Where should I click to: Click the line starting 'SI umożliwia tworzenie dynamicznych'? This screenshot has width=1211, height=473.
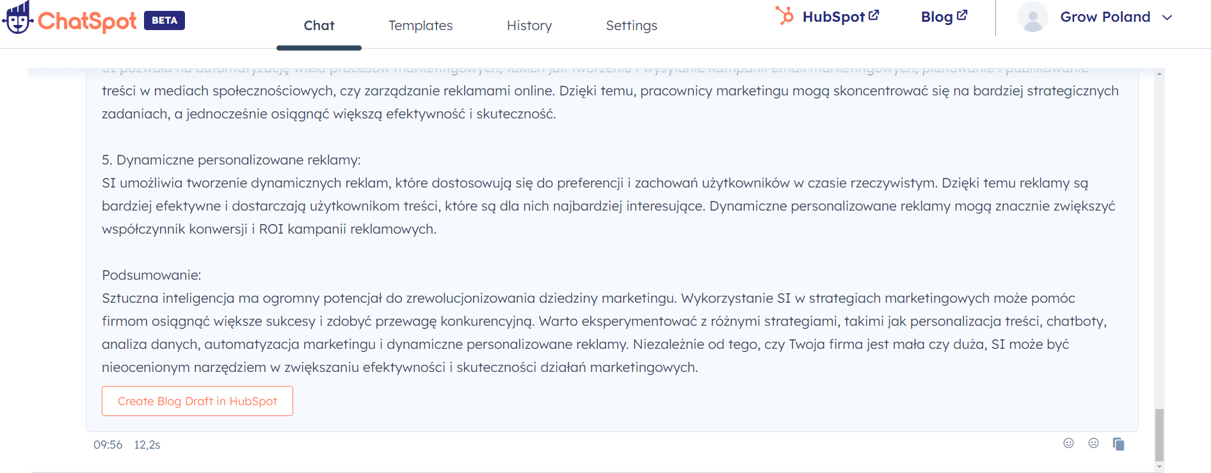pos(595,183)
